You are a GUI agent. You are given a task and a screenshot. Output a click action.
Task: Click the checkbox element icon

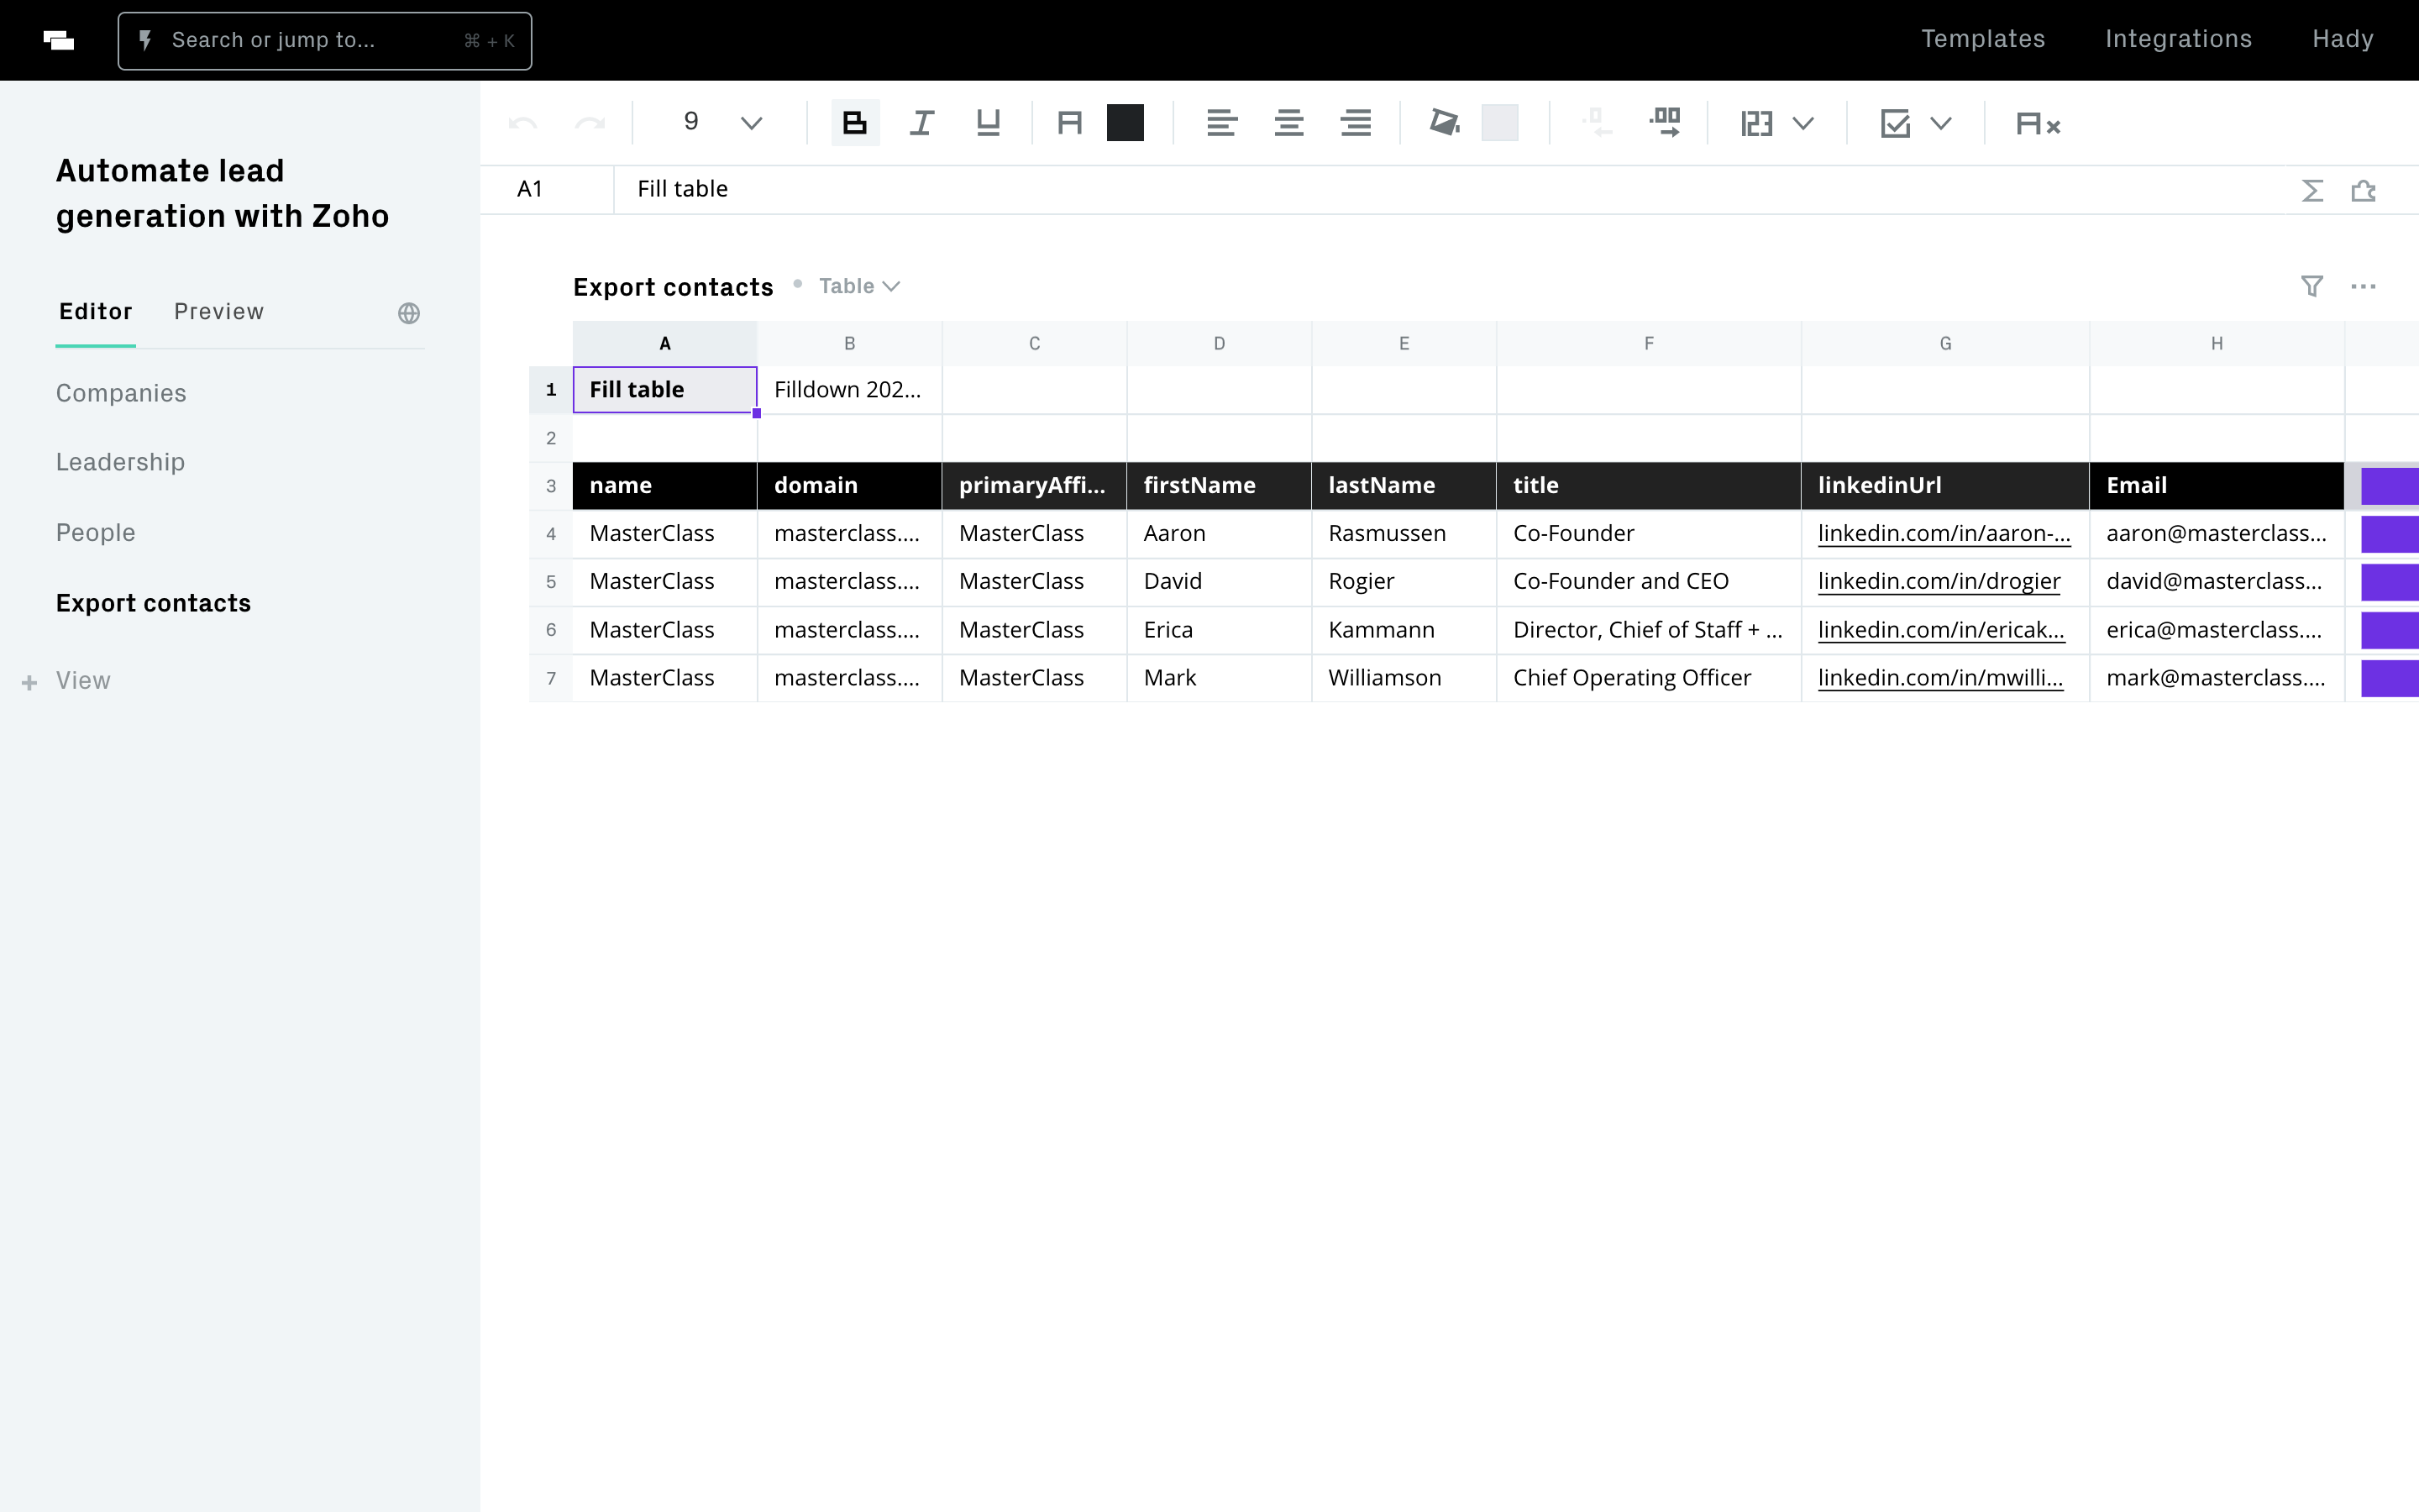(1895, 124)
